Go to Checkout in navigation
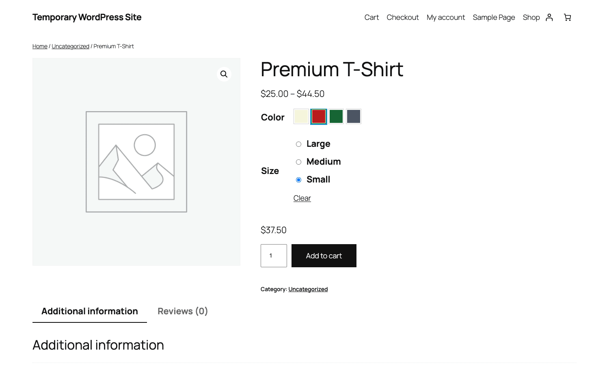 [403, 17]
